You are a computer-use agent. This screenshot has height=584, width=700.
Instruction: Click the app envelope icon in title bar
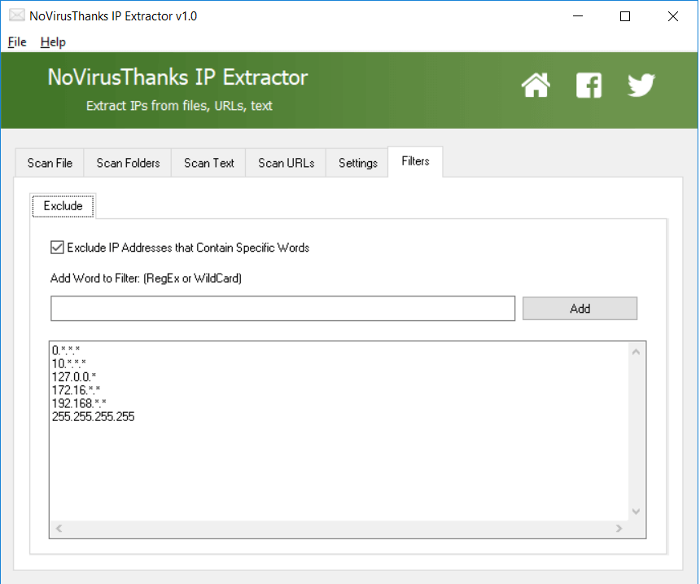point(17,15)
